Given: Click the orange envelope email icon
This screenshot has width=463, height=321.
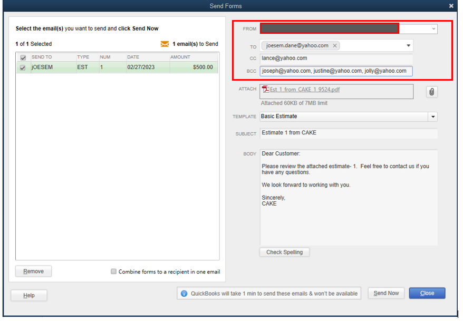Looking at the screenshot, I should coord(165,44).
